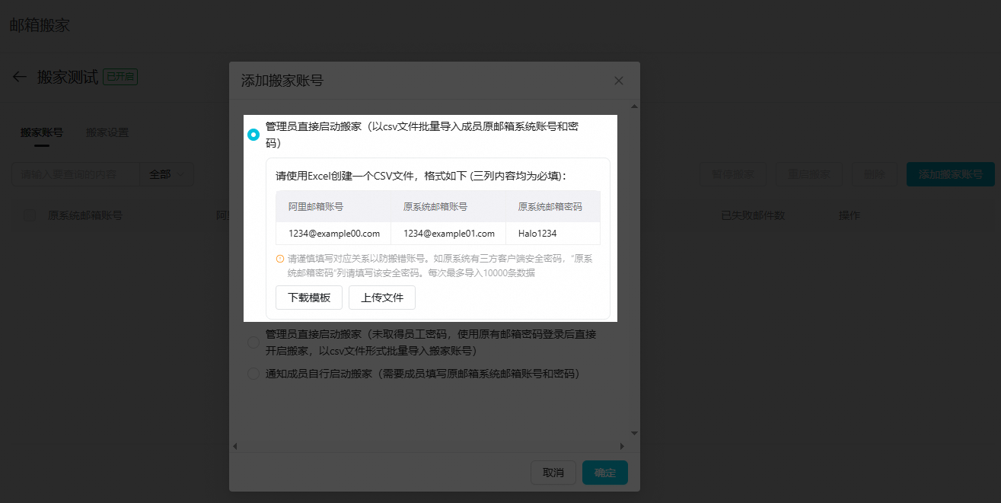Confirm with the 确定 button
This screenshot has width=1001, height=503.
(605, 473)
